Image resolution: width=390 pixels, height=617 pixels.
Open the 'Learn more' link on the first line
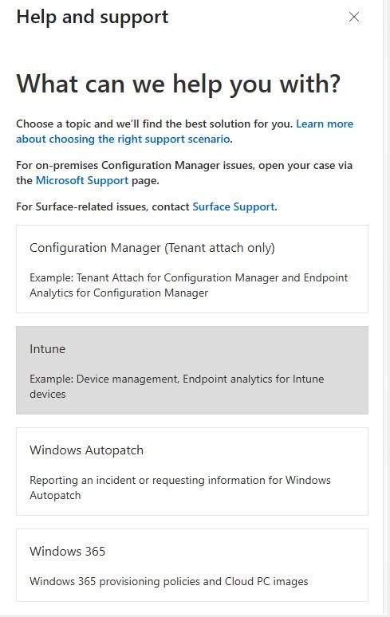coord(325,124)
